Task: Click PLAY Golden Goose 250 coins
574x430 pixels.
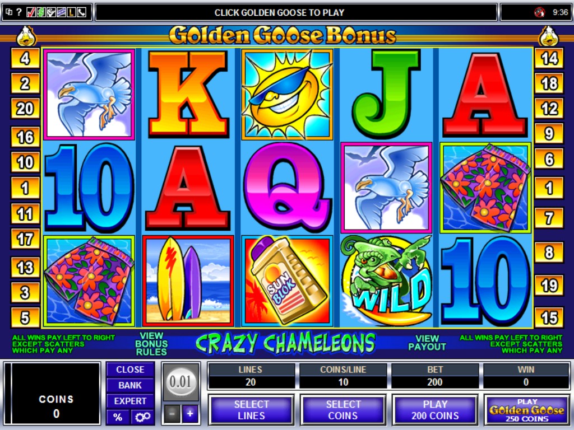Action: pyautogui.click(x=527, y=410)
